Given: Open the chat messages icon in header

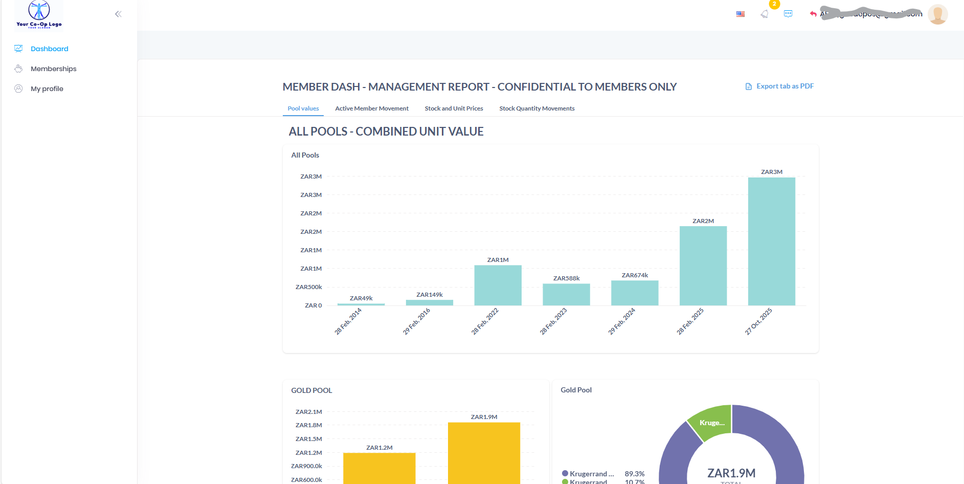Looking at the screenshot, I should coord(788,13).
